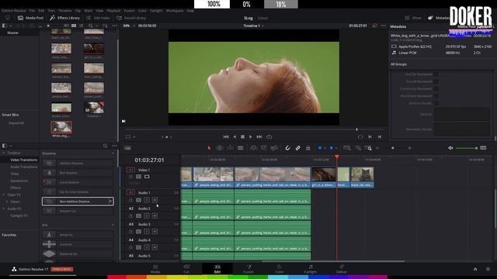Image resolution: width=497 pixels, height=279 pixels.
Task: Select the black cat clip on timeline
Action: click(362, 177)
